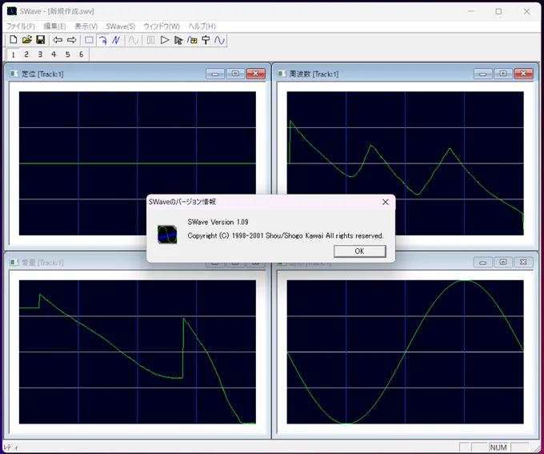Maximize the 定位 [Track:1] child window
This screenshot has width=544, height=454.
[235, 74]
